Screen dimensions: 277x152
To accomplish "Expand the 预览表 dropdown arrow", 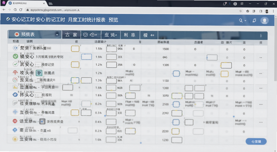I will pos(57,35).
